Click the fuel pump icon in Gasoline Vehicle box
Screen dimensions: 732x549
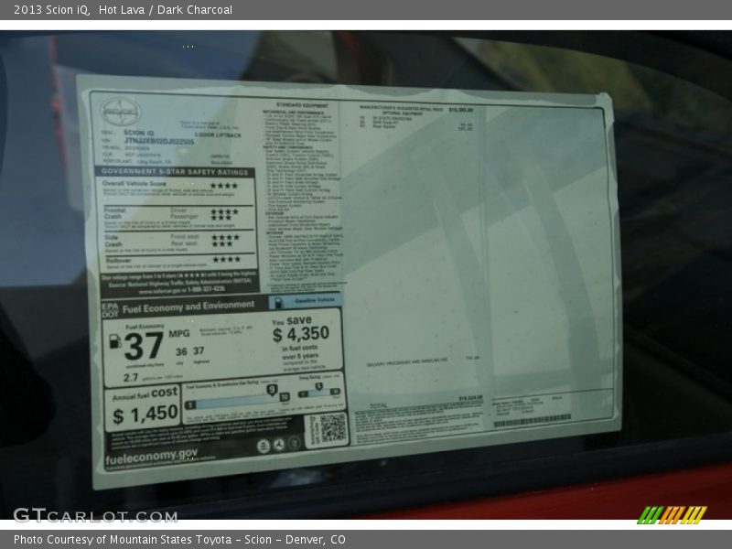(278, 303)
